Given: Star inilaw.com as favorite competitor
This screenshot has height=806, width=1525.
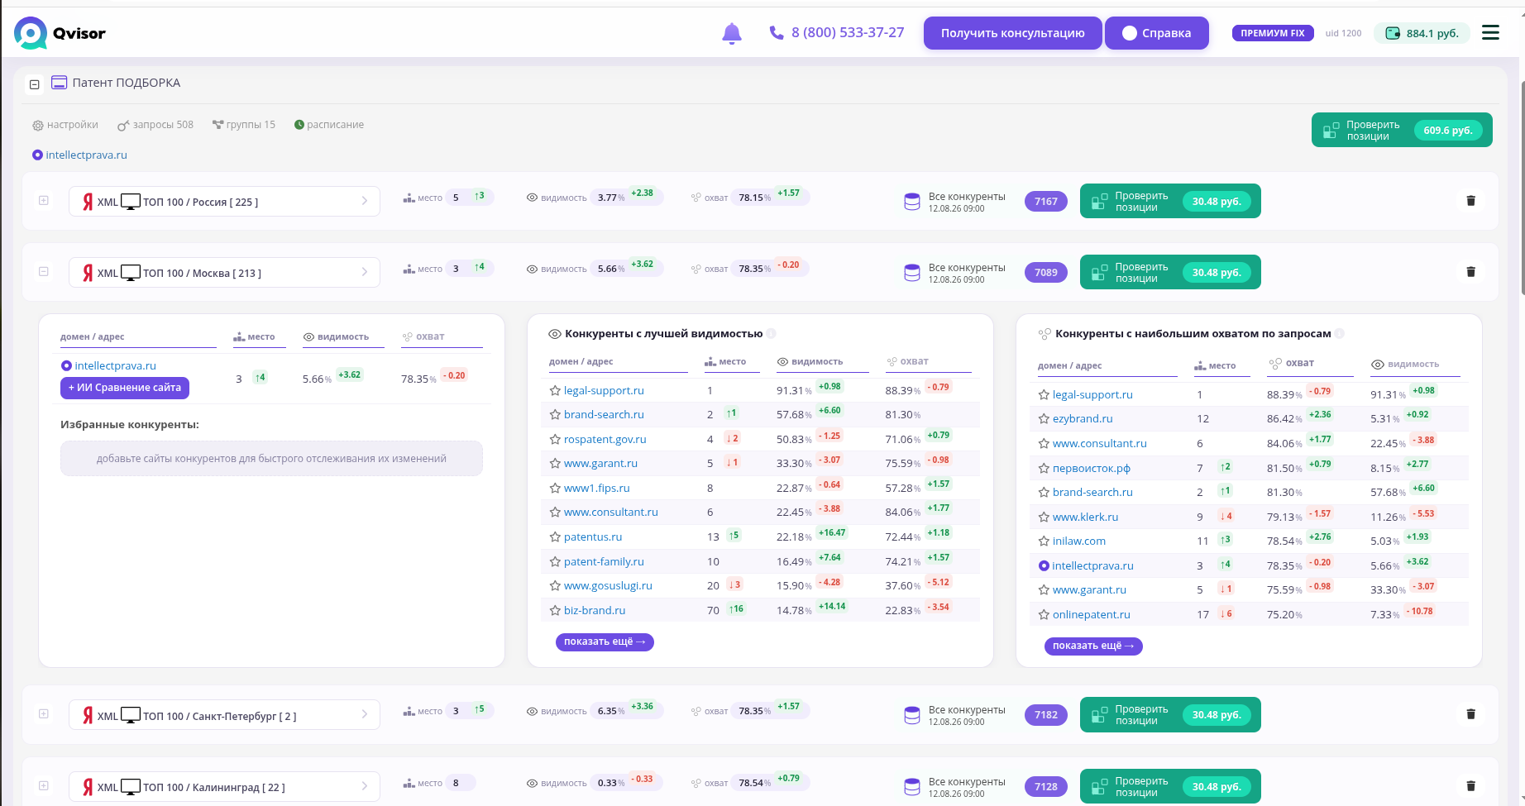Looking at the screenshot, I should tap(1044, 541).
